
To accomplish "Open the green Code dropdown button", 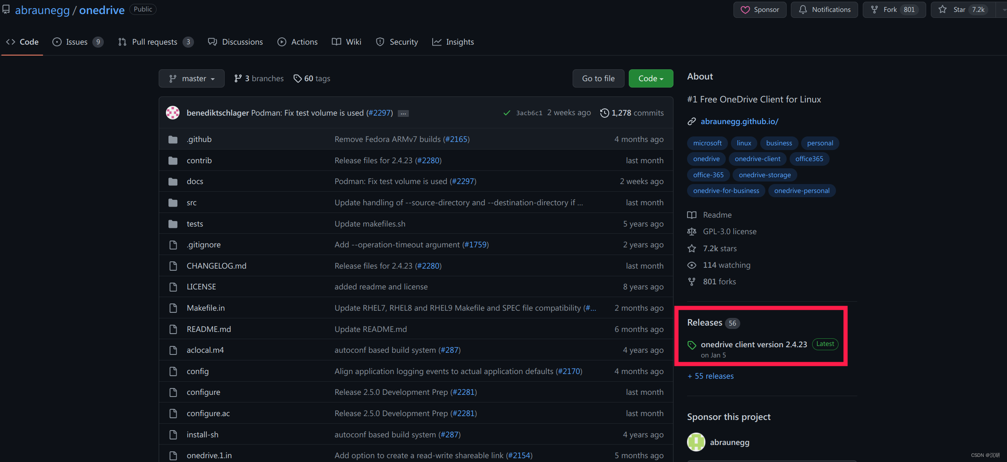I will (651, 79).
